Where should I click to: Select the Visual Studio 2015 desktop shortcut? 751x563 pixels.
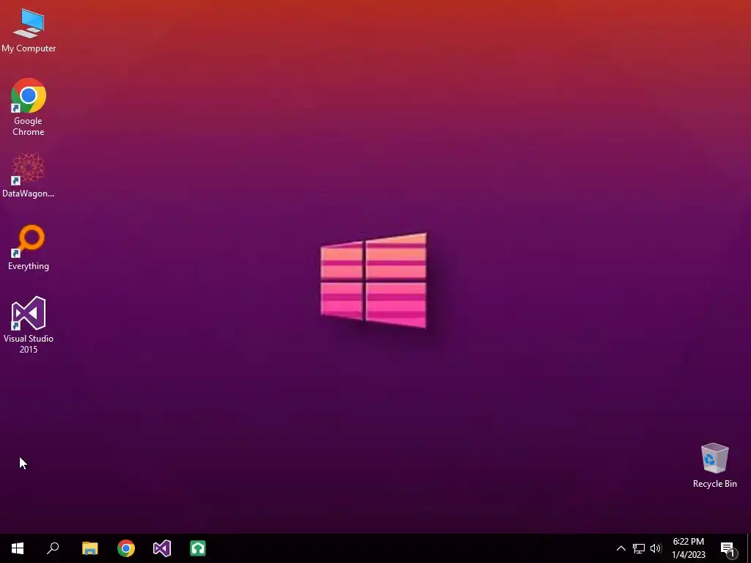tap(29, 325)
